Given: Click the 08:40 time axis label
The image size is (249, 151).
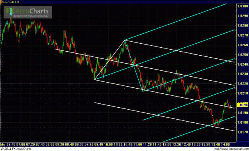Looking at the screenshot, I should (69, 145).
